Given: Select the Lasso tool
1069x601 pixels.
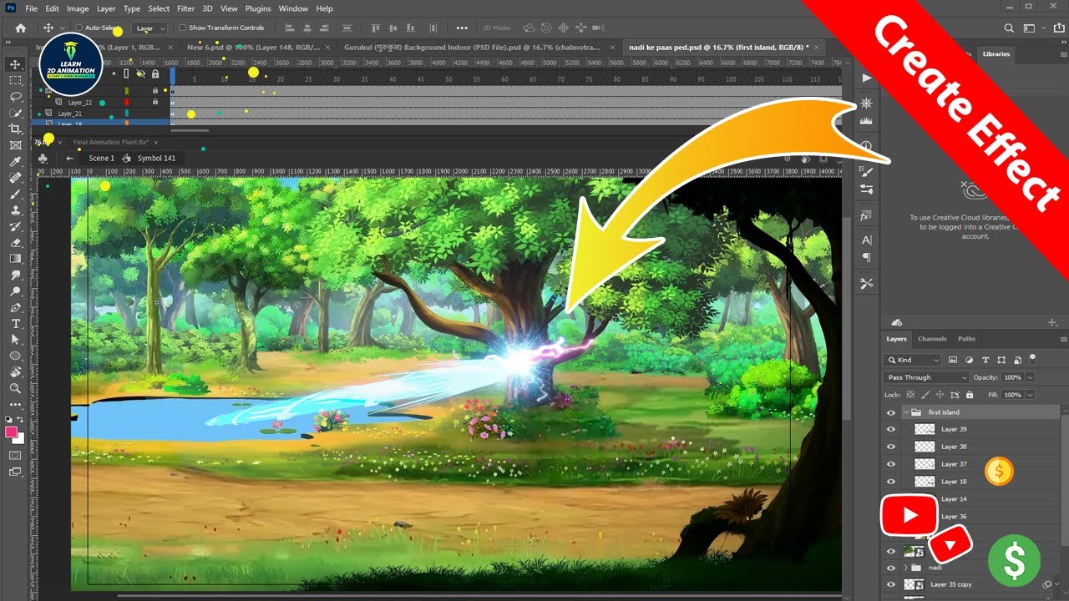Looking at the screenshot, I should coord(15,96).
